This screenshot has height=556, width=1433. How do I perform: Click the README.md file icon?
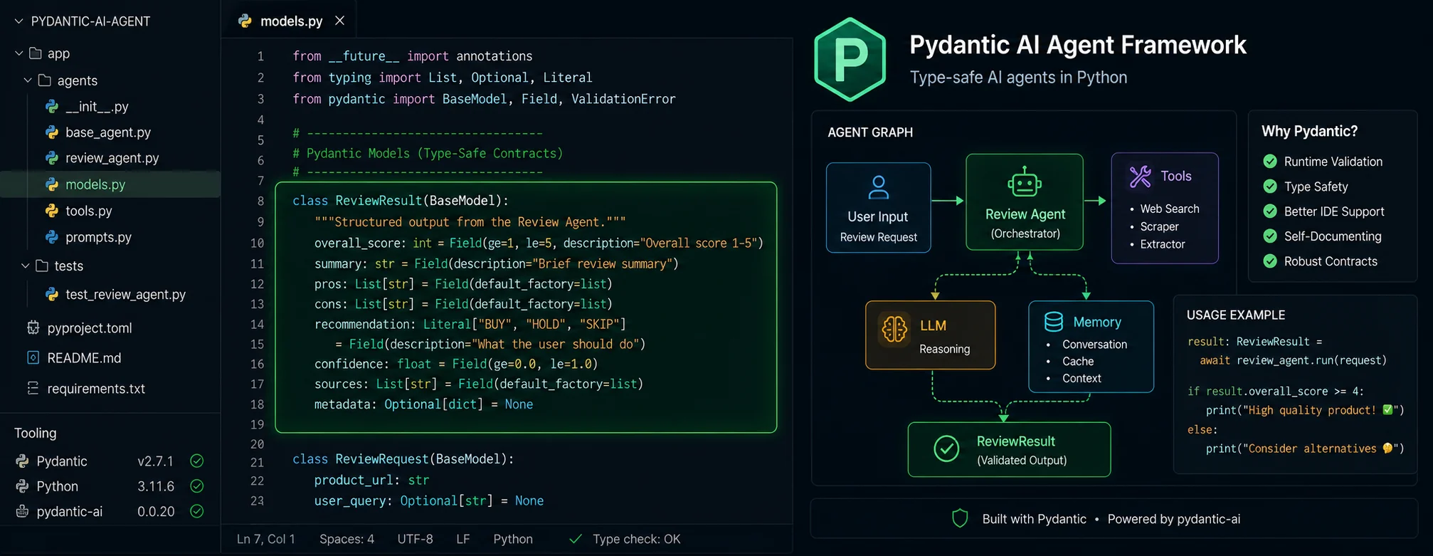click(33, 357)
